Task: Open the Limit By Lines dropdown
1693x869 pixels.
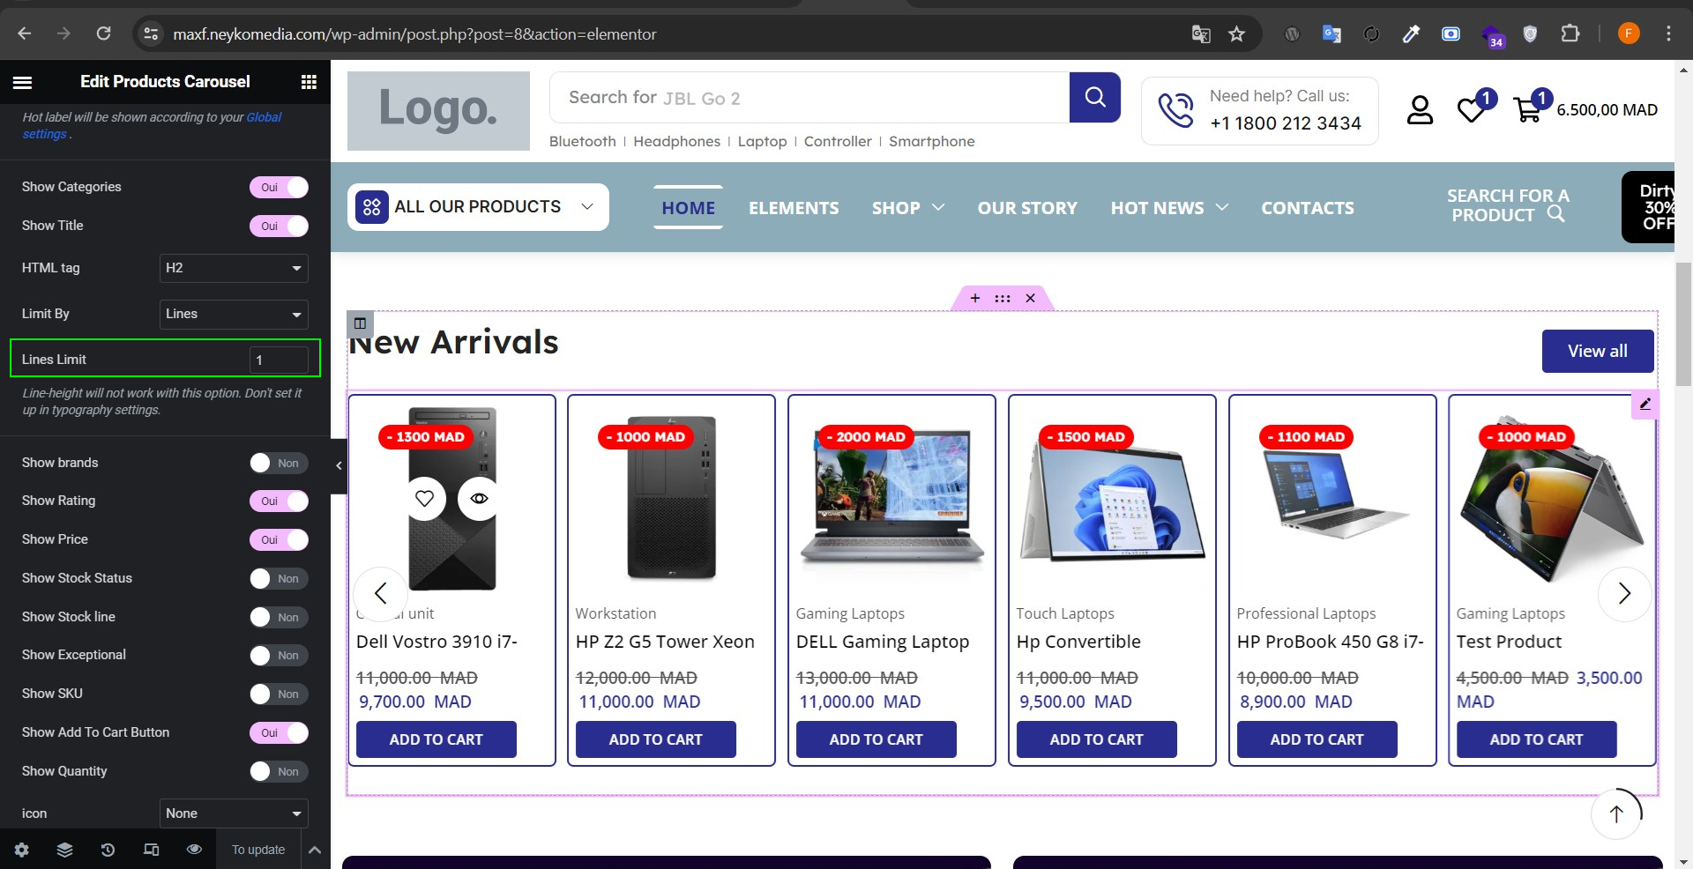Action: pyautogui.click(x=234, y=314)
